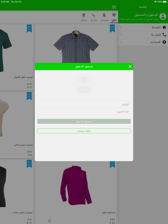This screenshot has height=224, width=168.
Task: Click the 26% OFF badge on تيشيرت قطن كاجوال
Action: (x=29, y=28)
